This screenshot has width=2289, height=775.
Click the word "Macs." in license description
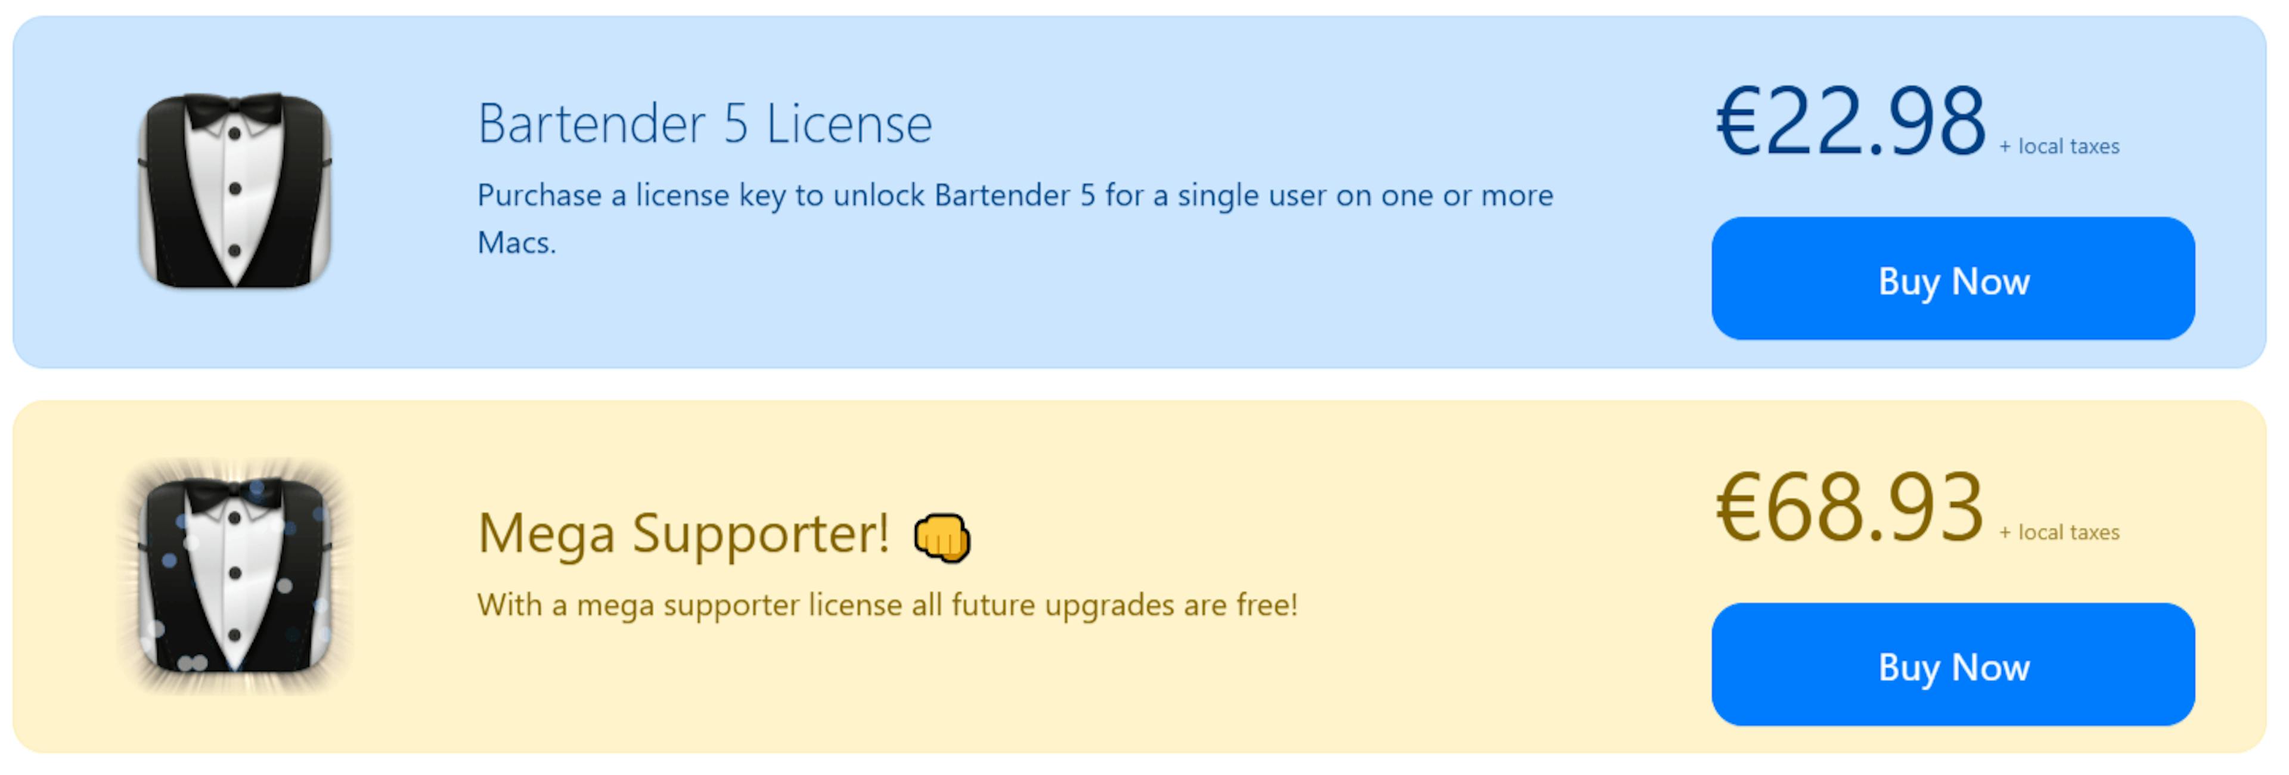(x=516, y=243)
